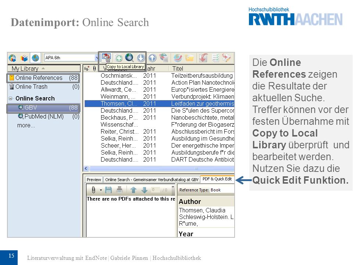Sort references by the Titel column header
Viewport: 353px width, 265px height.
202,68
